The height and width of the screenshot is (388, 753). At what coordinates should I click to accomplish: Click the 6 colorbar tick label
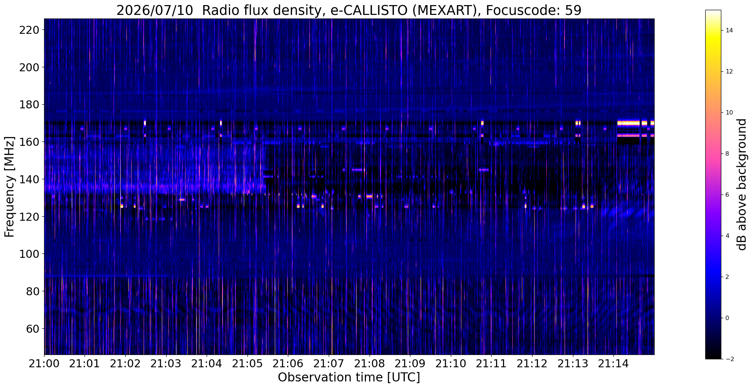(x=727, y=195)
